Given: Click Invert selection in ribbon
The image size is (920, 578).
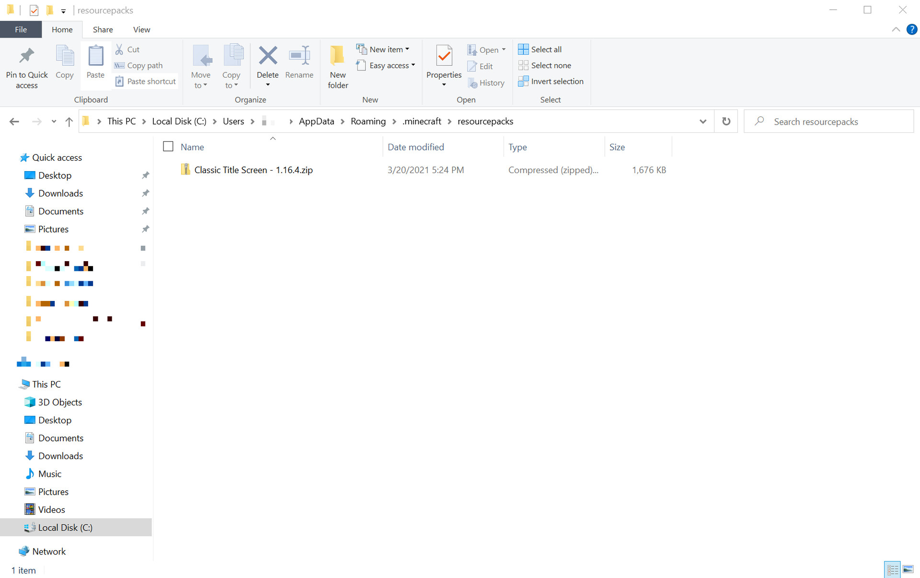Looking at the screenshot, I should [x=551, y=81].
